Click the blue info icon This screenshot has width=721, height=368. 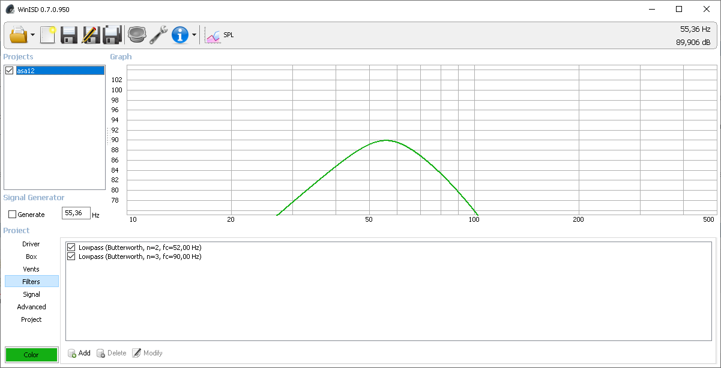click(180, 35)
